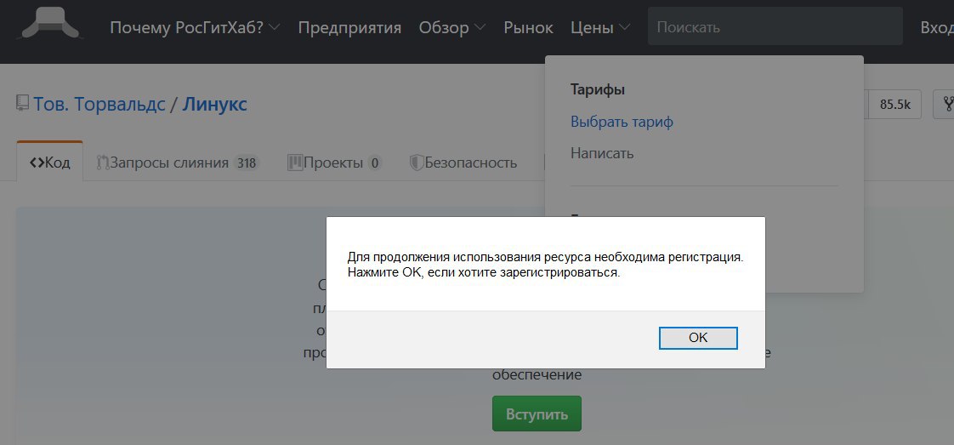This screenshot has width=954, height=445.
Task: Click the Проекты 0 counter badge
Action: pos(374,163)
